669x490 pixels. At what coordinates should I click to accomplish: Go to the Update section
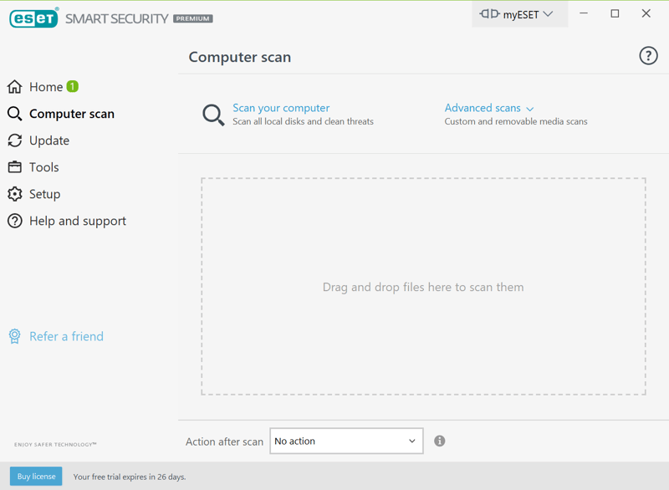pyautogui.click(x=49, y=140)
